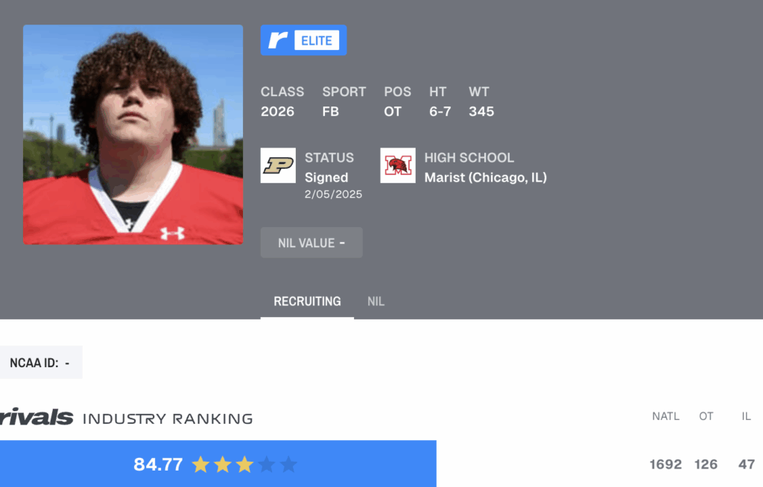The width and height of the screenshot is (763, 487).
Task: Switch to the NIL tab
Action: [376, 302]
